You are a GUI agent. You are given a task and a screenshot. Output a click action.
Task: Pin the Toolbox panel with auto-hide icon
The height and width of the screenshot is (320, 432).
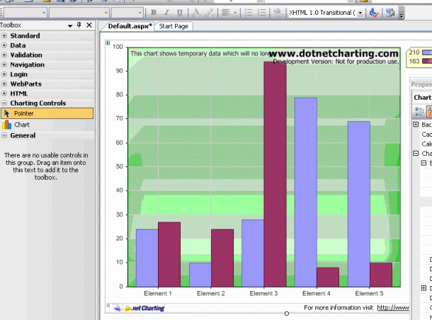point(79,25)
